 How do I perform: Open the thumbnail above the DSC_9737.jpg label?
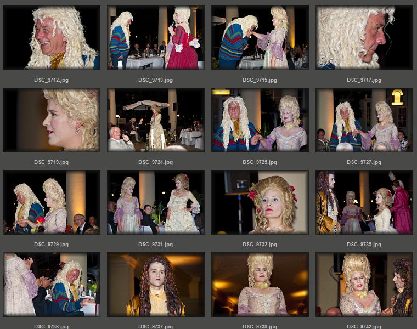tap(156, 285)
